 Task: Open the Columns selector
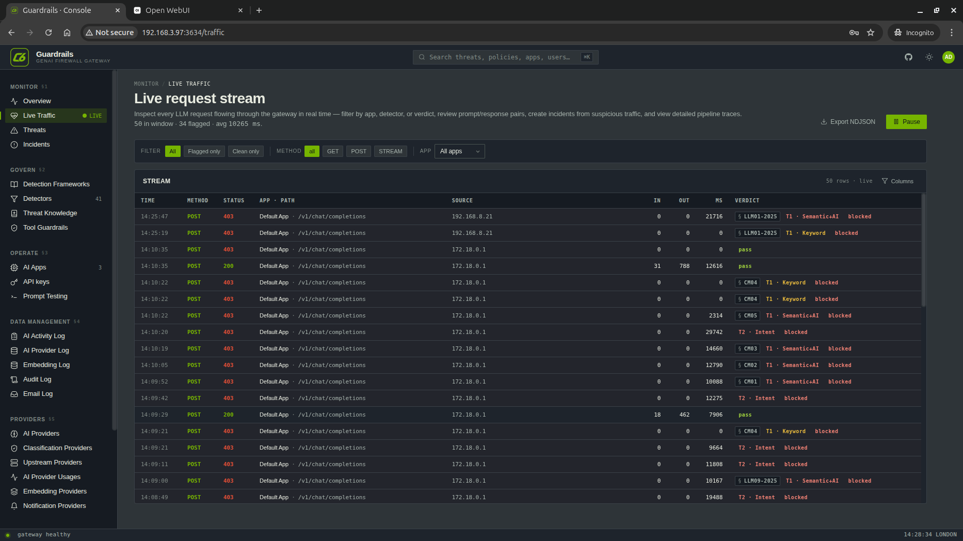click(897, 181)
